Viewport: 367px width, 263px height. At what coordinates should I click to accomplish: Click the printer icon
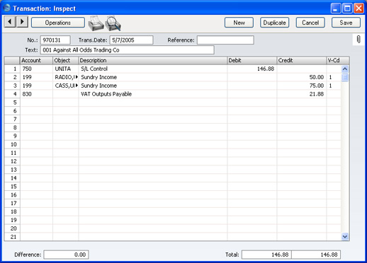point(96,23)
